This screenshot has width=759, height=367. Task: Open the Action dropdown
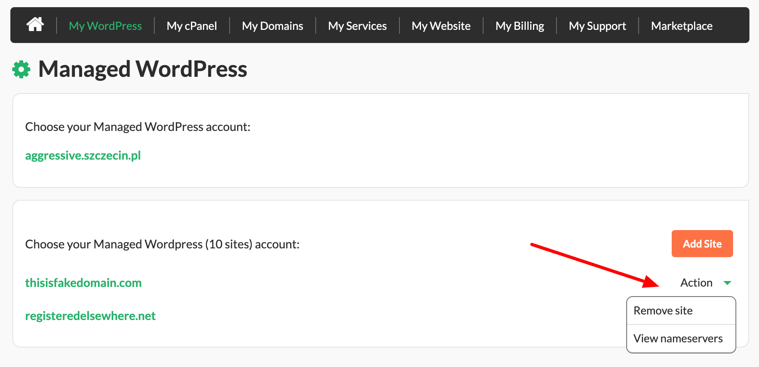696,283
